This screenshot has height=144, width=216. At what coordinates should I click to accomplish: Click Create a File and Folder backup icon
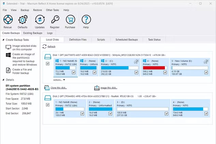[x=8, y=71]
